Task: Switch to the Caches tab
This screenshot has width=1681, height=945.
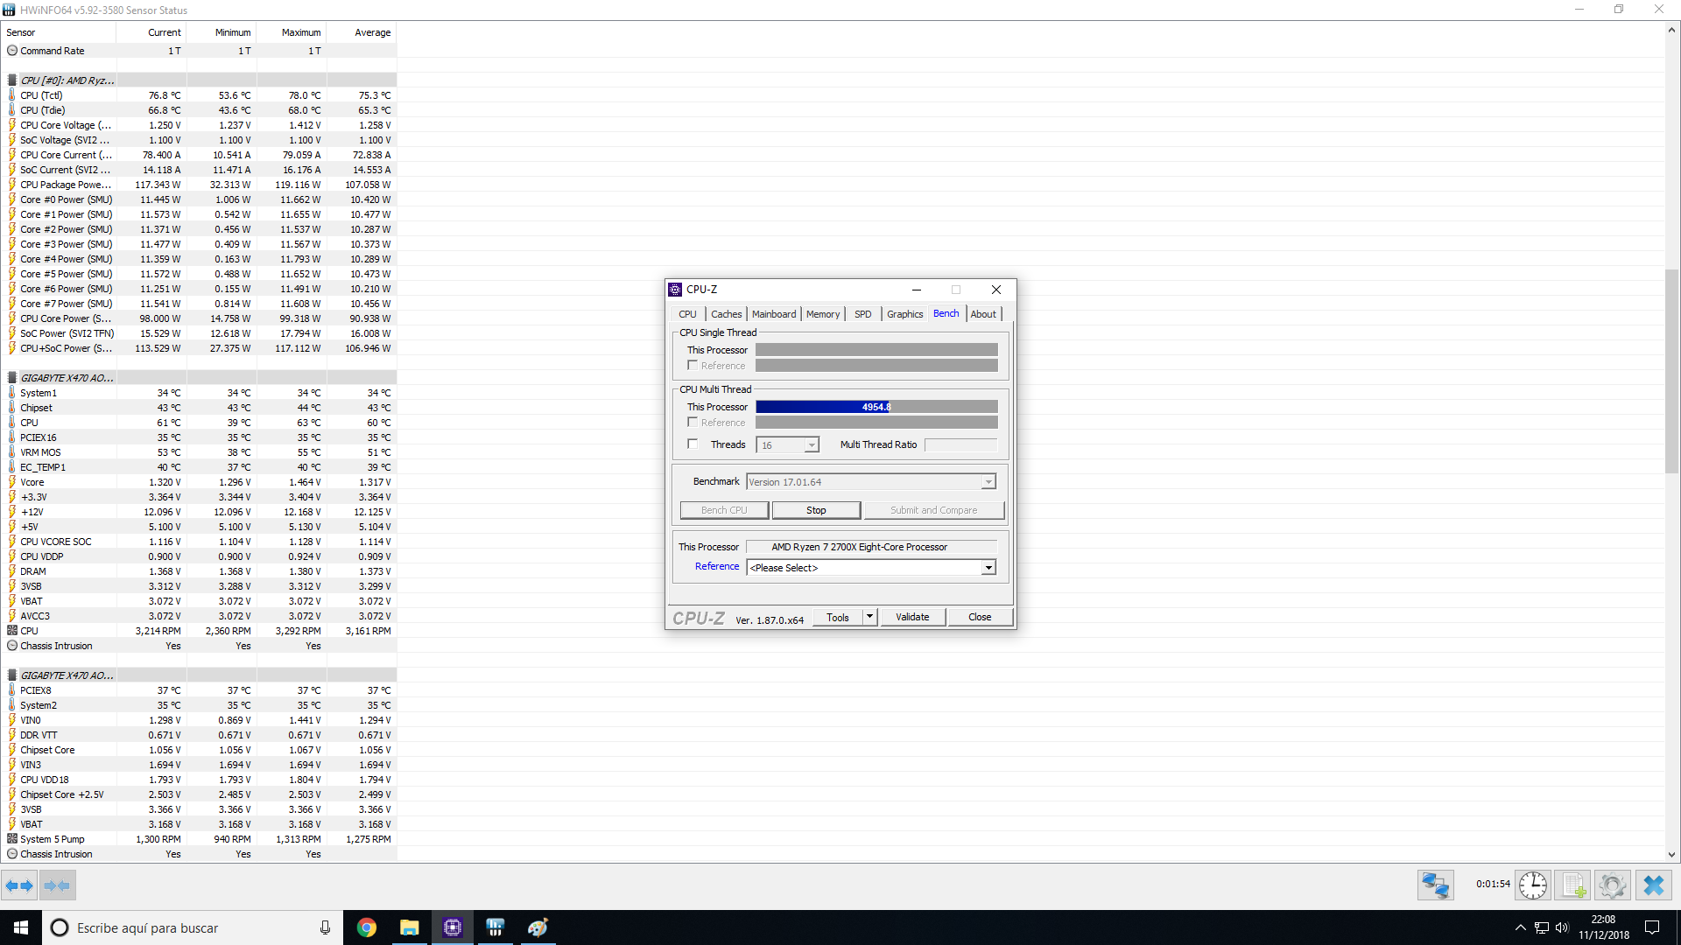Action: point(726,314)
